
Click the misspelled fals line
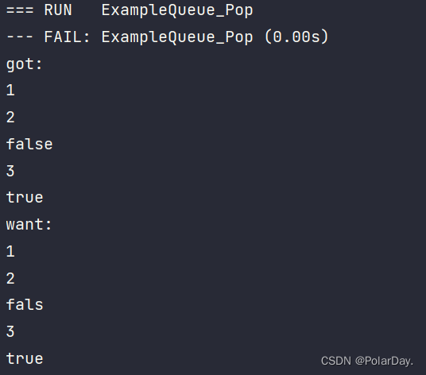point(25,304)
